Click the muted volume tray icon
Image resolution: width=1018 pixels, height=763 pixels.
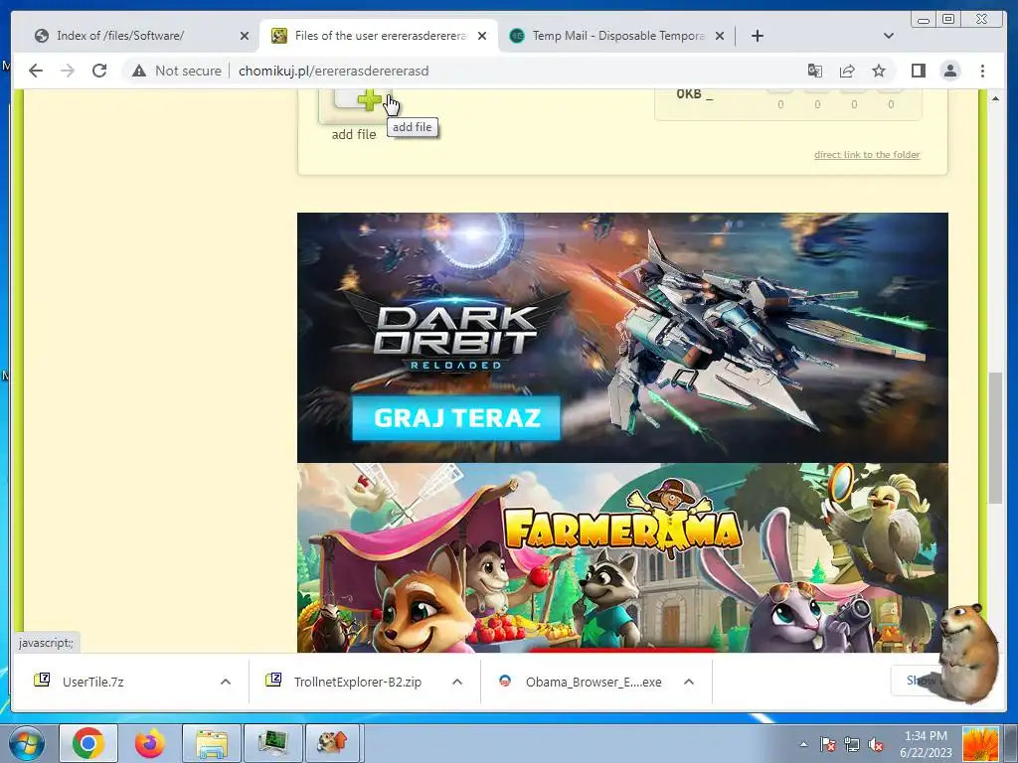877,744
